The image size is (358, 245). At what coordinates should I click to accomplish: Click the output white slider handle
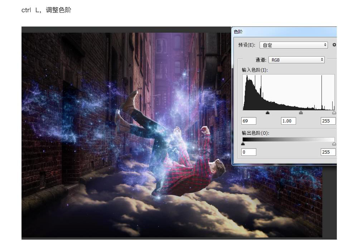334,144
